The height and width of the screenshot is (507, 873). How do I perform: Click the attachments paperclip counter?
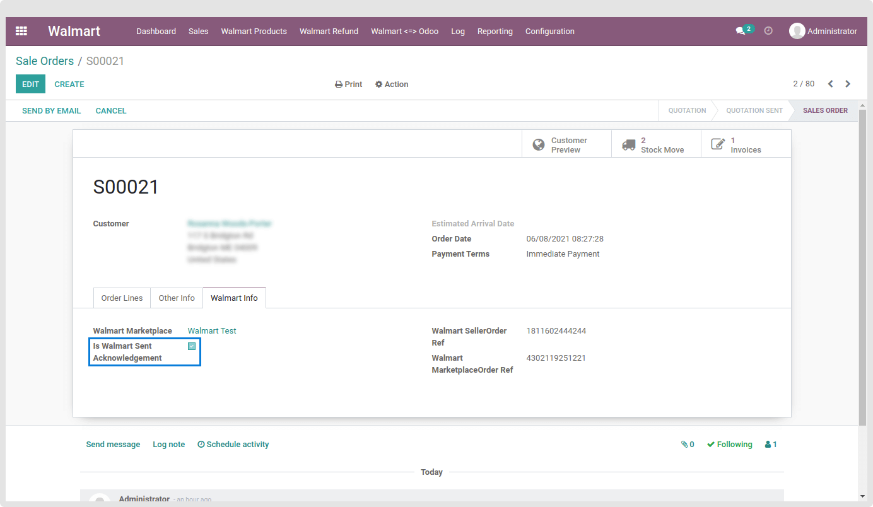[x=688, y=445]
